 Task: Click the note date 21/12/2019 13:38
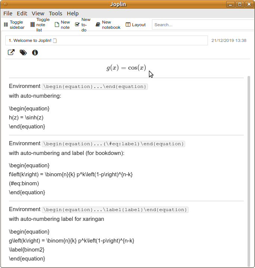[229, 40]
